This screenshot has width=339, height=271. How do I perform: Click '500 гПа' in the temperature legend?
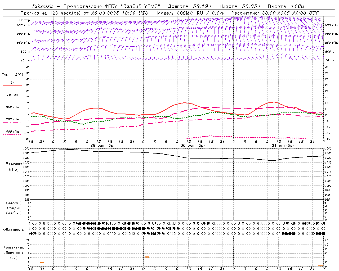[x=12, y=132]
